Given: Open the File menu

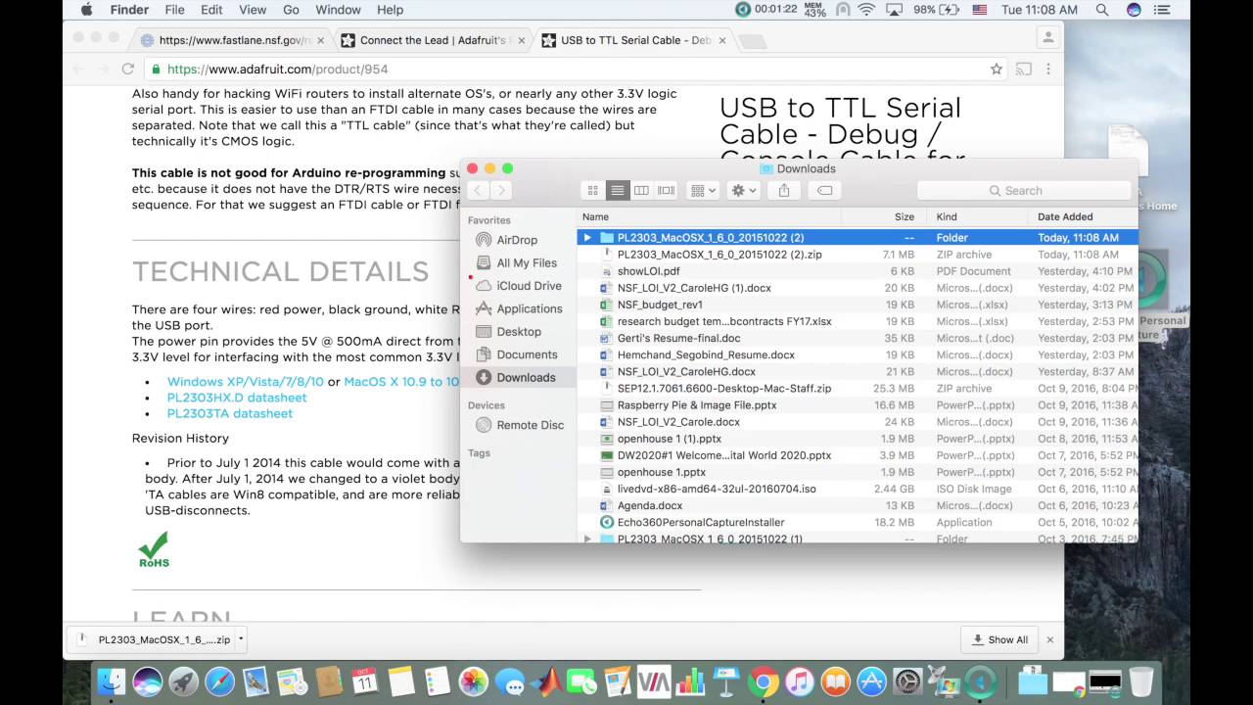Looking at the screenshot, I should click(x=174, y=10).
